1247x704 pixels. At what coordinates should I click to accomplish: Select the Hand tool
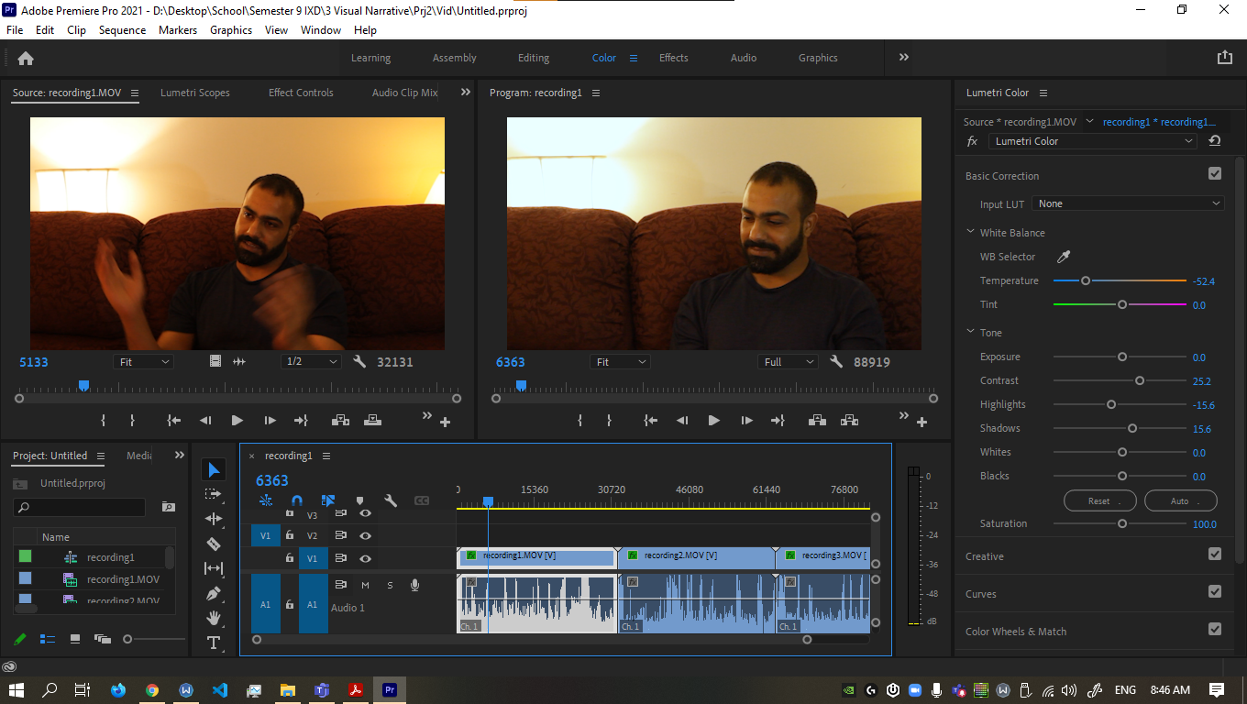coord(214,618)
